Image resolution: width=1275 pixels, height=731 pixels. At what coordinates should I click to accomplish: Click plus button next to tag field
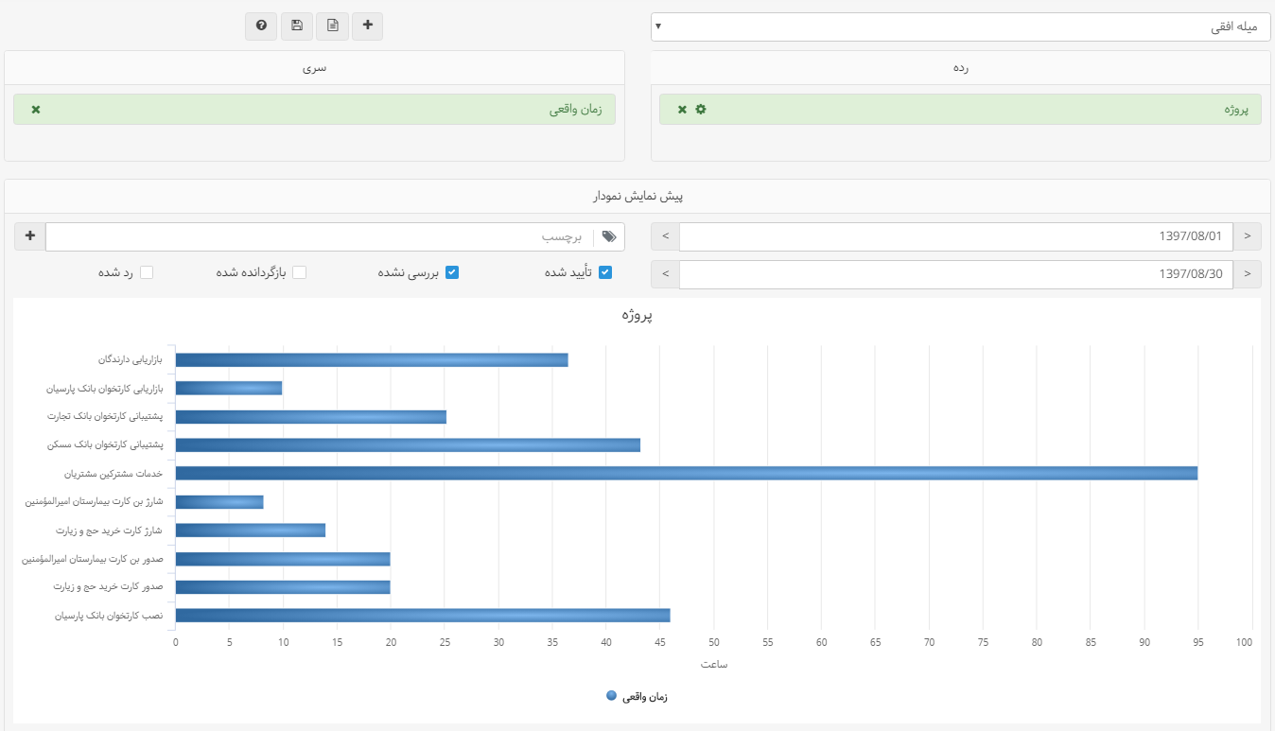coord(30,236)
